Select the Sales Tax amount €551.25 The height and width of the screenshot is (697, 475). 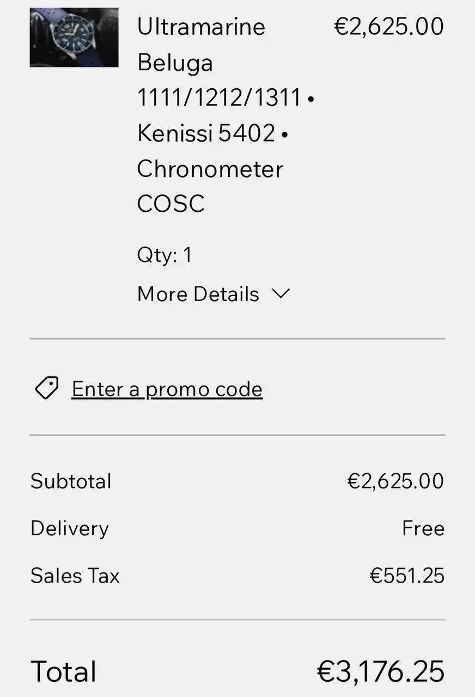[407, 576]
